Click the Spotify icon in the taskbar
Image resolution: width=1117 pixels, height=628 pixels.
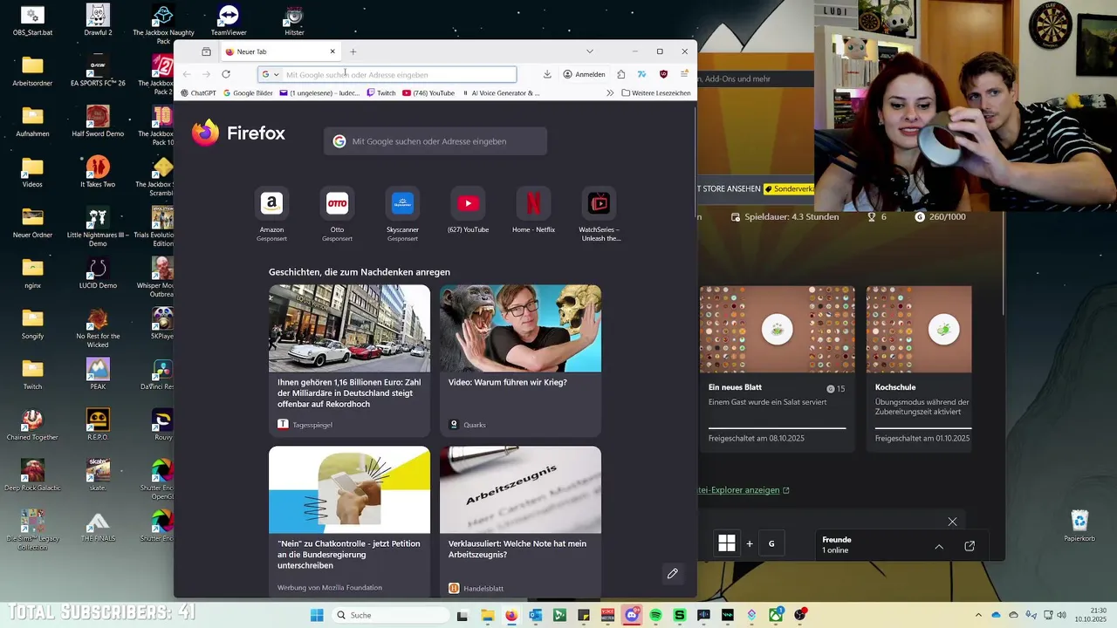click(x=655, y=615)
